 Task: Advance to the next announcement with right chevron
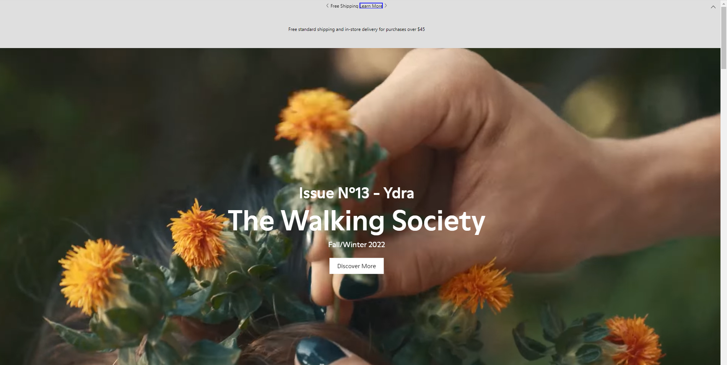click(x=386, y=6)
